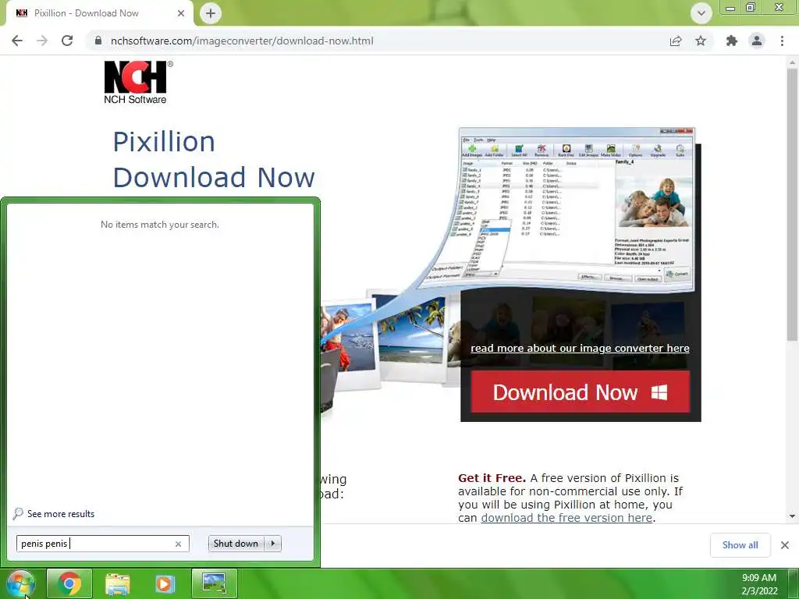Click the Start menu search box
Screen dimensions: 799x599
coord(102,544)
